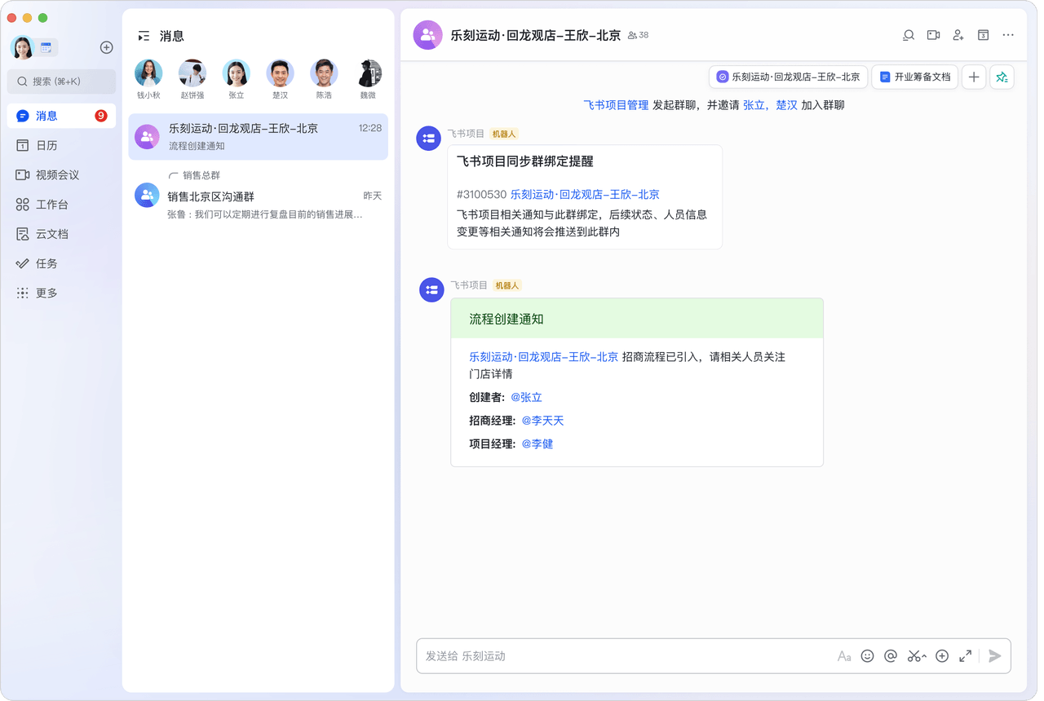The width and height of the screenshot is (1044, 701).
Task: Click the group member count 38
Action: 638,35
